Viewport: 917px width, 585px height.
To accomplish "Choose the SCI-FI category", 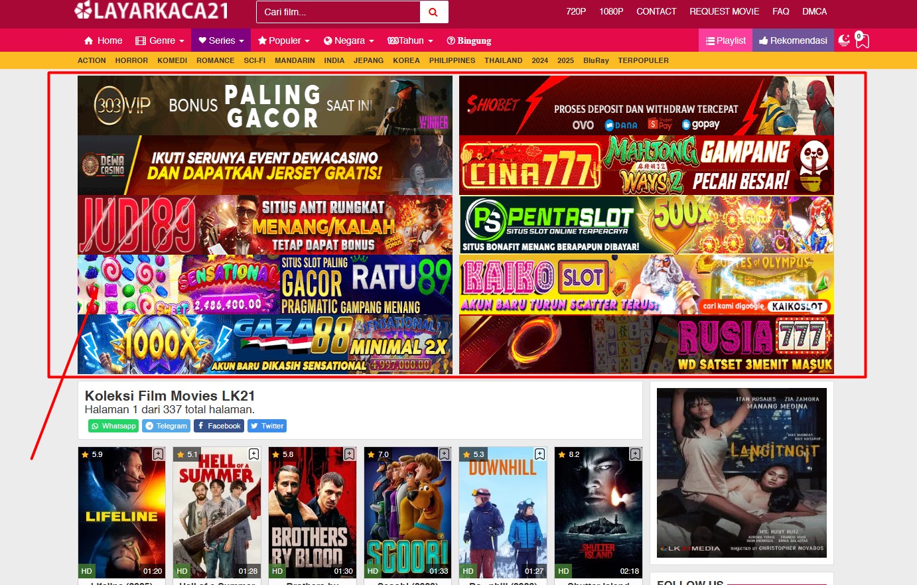I will pyautogui.click(x=255, y=60).
